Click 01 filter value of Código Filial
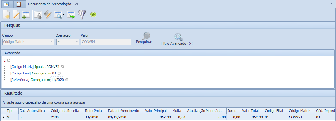This screenshot has height=121, width=336. pos(54,73)
